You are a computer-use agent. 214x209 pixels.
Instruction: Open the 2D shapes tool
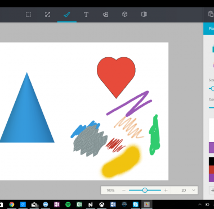tap(105, 15)
